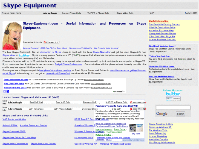Open Who Has 500 Million Users ad
The image size is (199, 149).
161,77
